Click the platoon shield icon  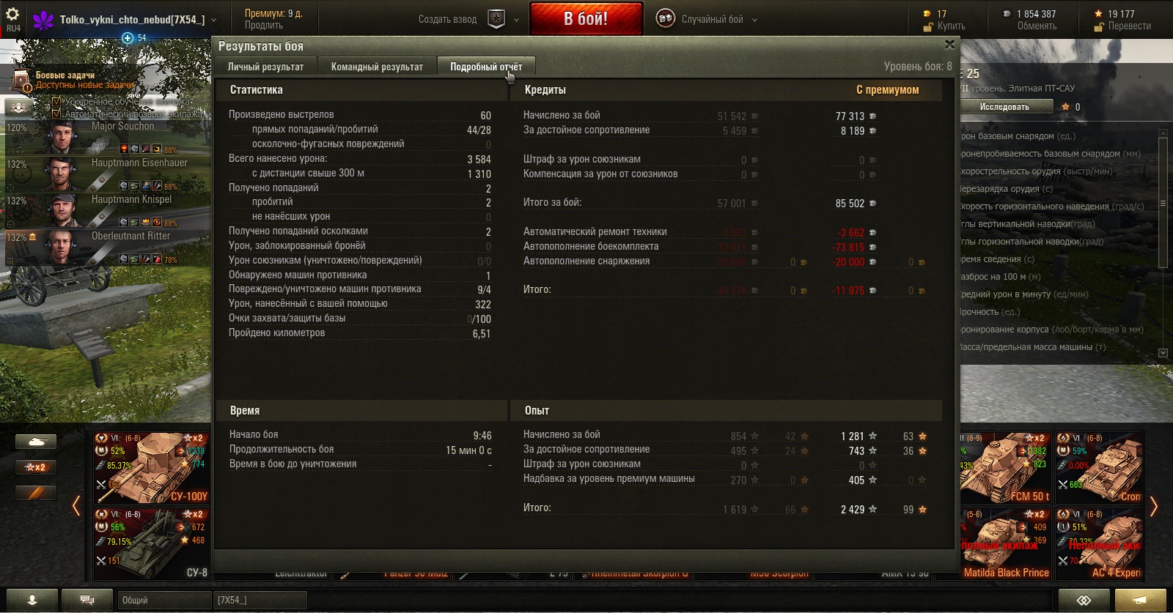[x=496, y=19]
